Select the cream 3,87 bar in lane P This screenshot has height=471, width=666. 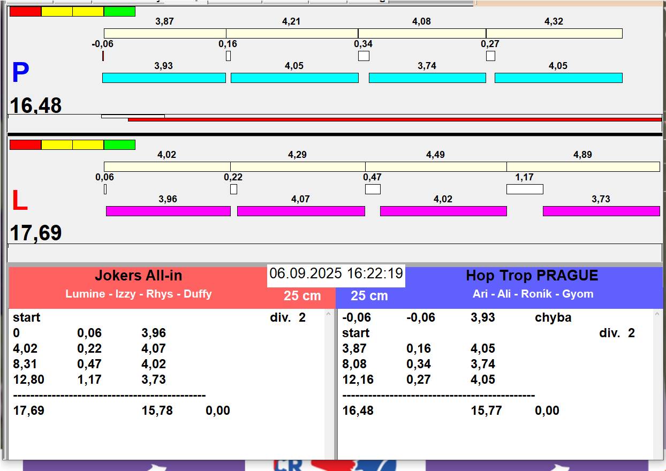165,33
